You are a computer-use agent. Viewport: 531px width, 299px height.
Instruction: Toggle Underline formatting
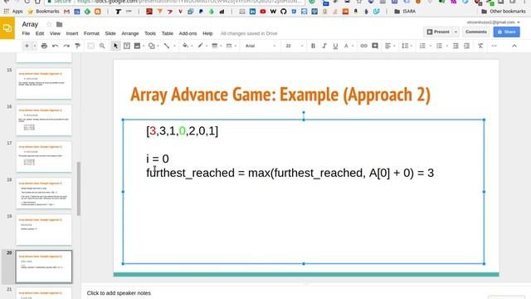point(335,46)
